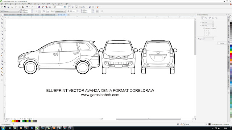Open the Scale and mirror transformation icon

(x=210, y=18)
